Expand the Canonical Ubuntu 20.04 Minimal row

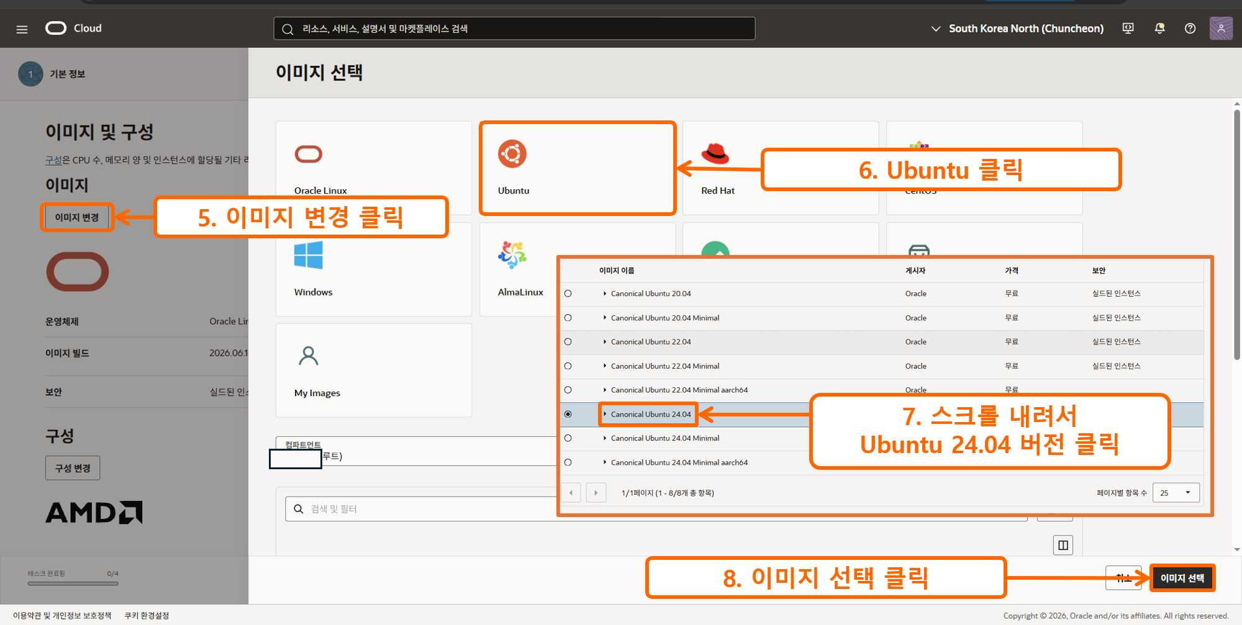pyautogui.click(x=605, y=318)
